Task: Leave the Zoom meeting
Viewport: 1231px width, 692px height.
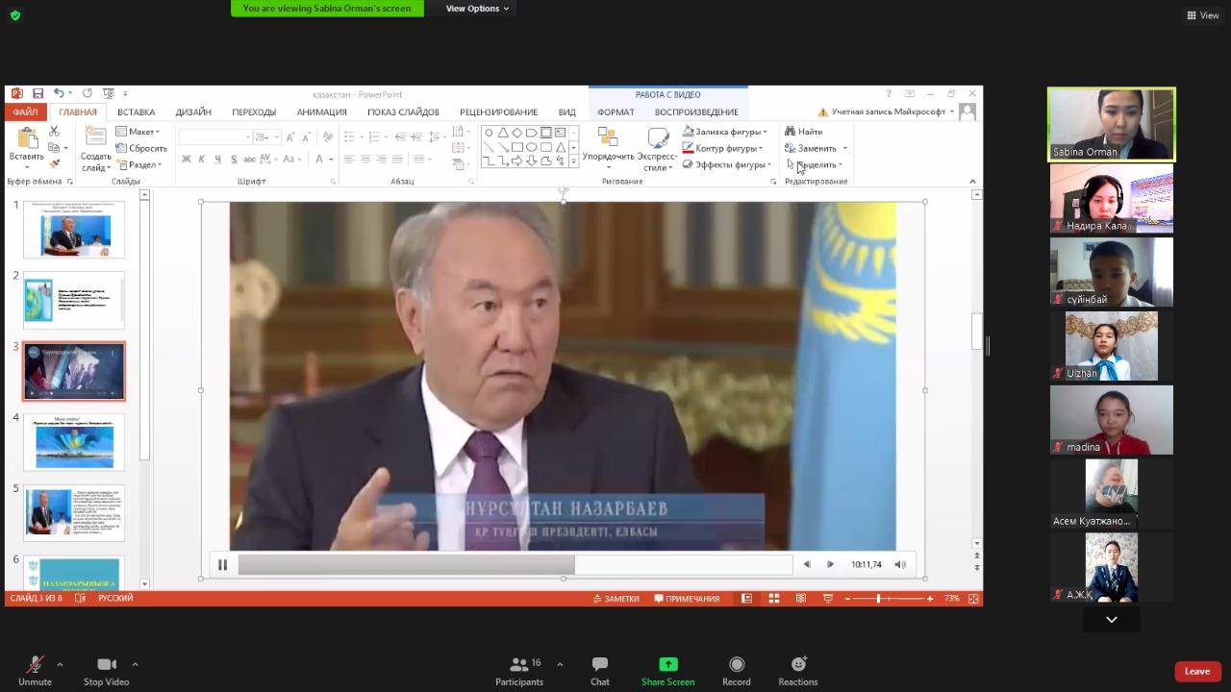Action: pos(1196,671)
